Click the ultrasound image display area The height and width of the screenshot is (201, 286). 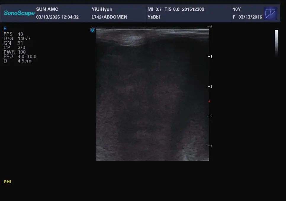point(152,94)
